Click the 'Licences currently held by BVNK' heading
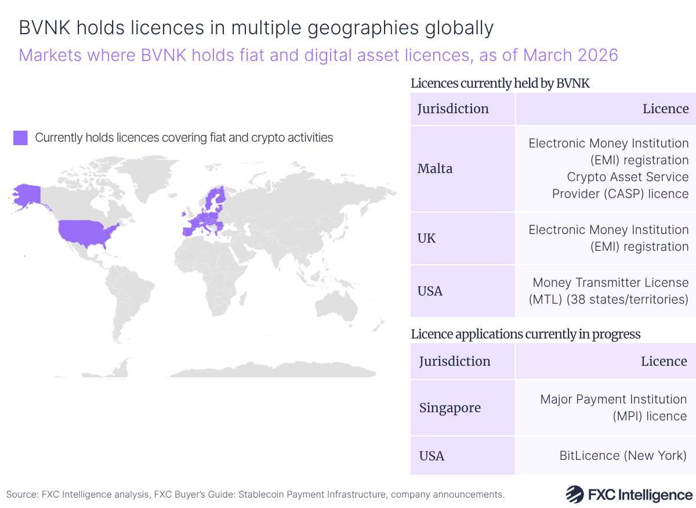Image resolution: width=696 pixels, height=508 pixels. tap(500, 84)
